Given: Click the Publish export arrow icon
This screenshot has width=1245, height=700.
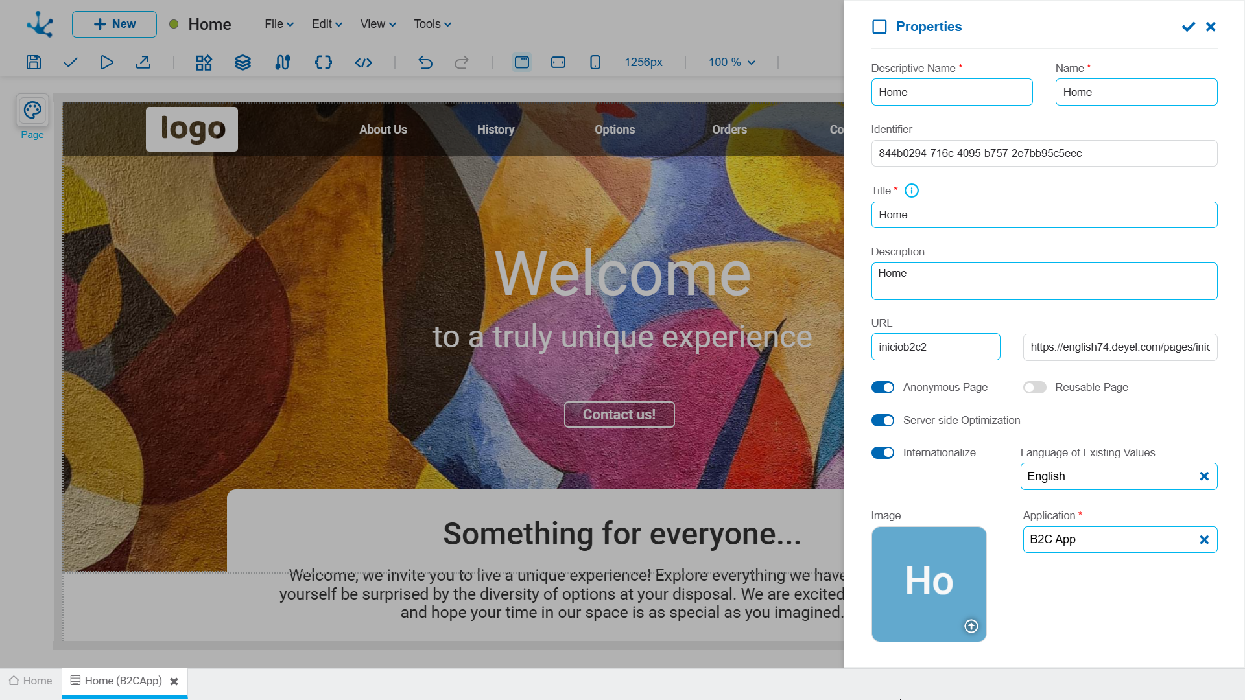Looking at the screenshot, I should pyautogui.click(x=143, y=62).
